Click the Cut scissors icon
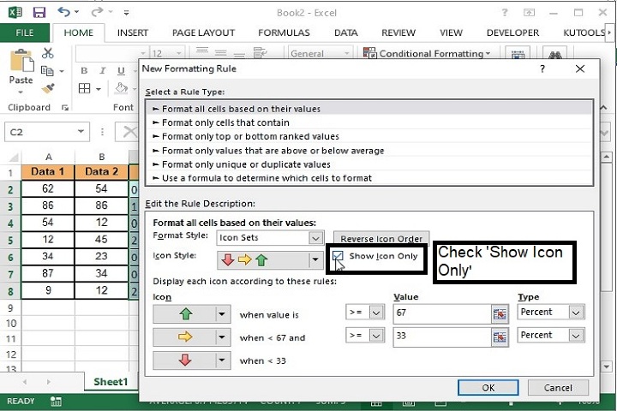 (x=48, y=53)
